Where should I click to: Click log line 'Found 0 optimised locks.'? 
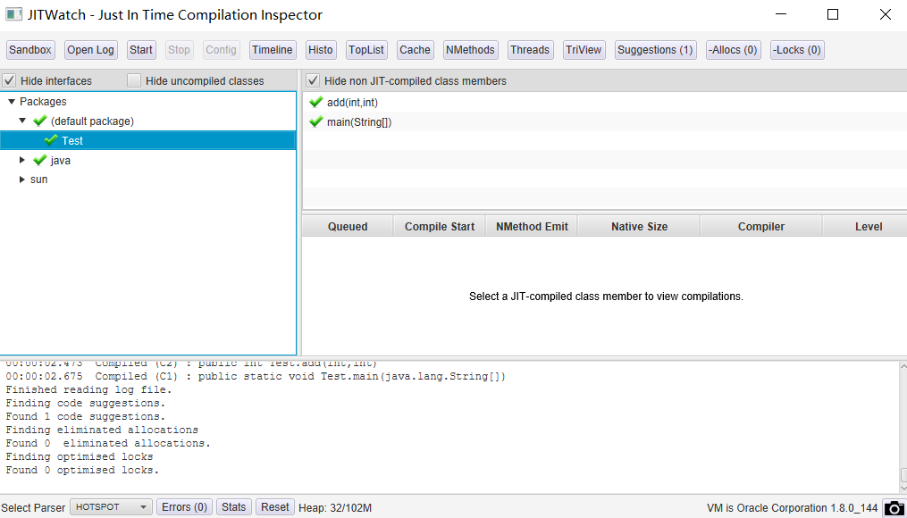[x=82, y=470]
